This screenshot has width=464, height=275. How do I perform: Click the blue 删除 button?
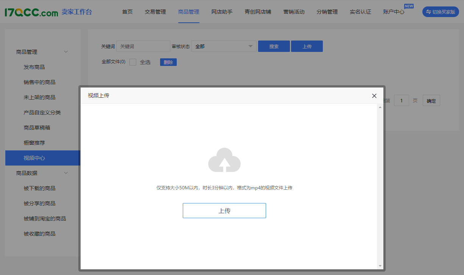click(x=168, y=62)
